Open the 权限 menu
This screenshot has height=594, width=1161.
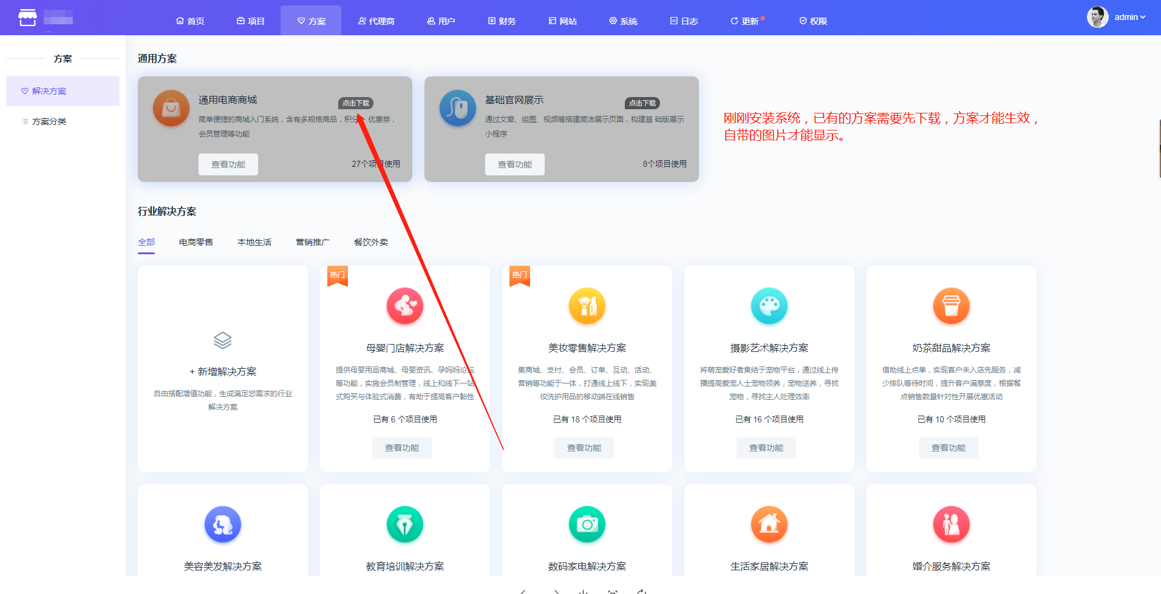[x=813, y=21]
